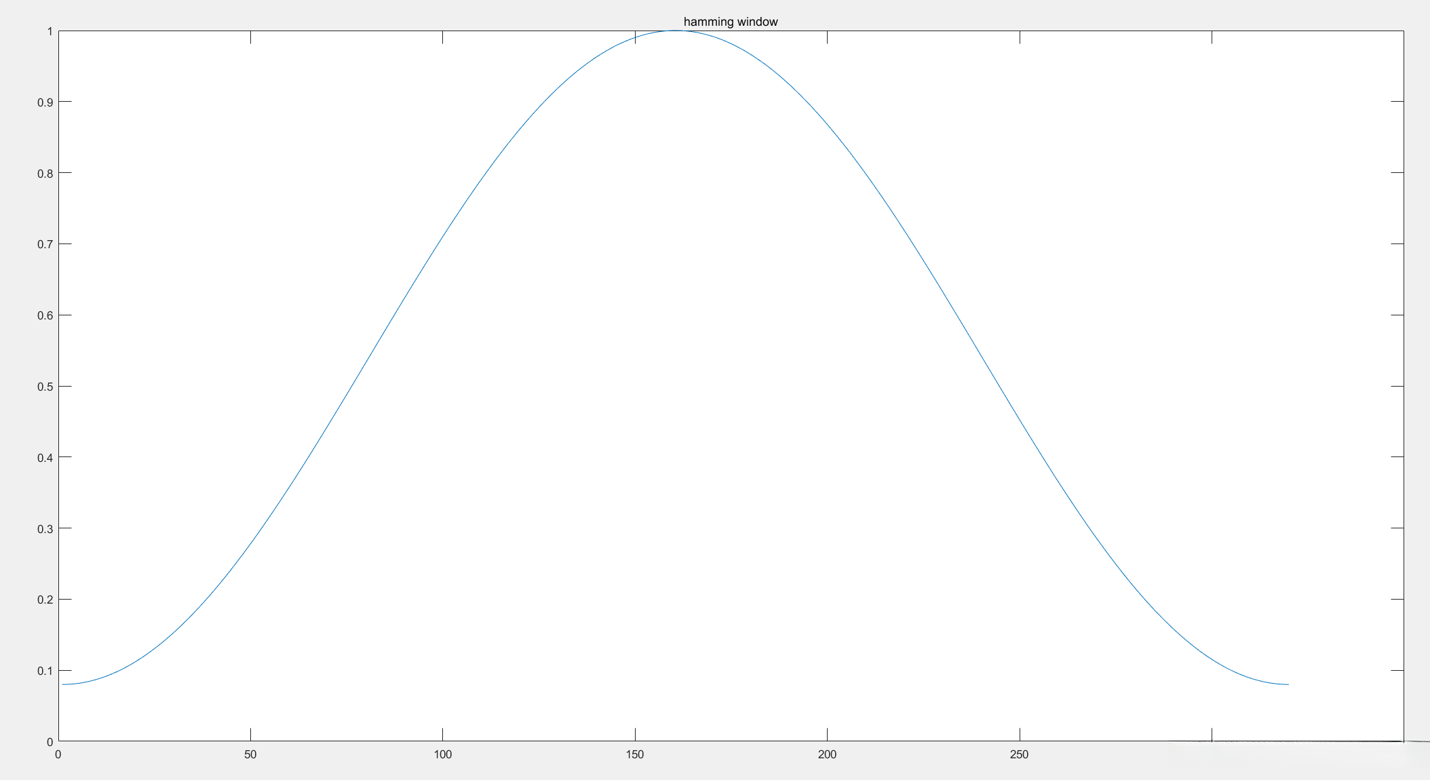Click the peak of the blue curve
The image size is (1430, 780).
(x=676, y=31)
